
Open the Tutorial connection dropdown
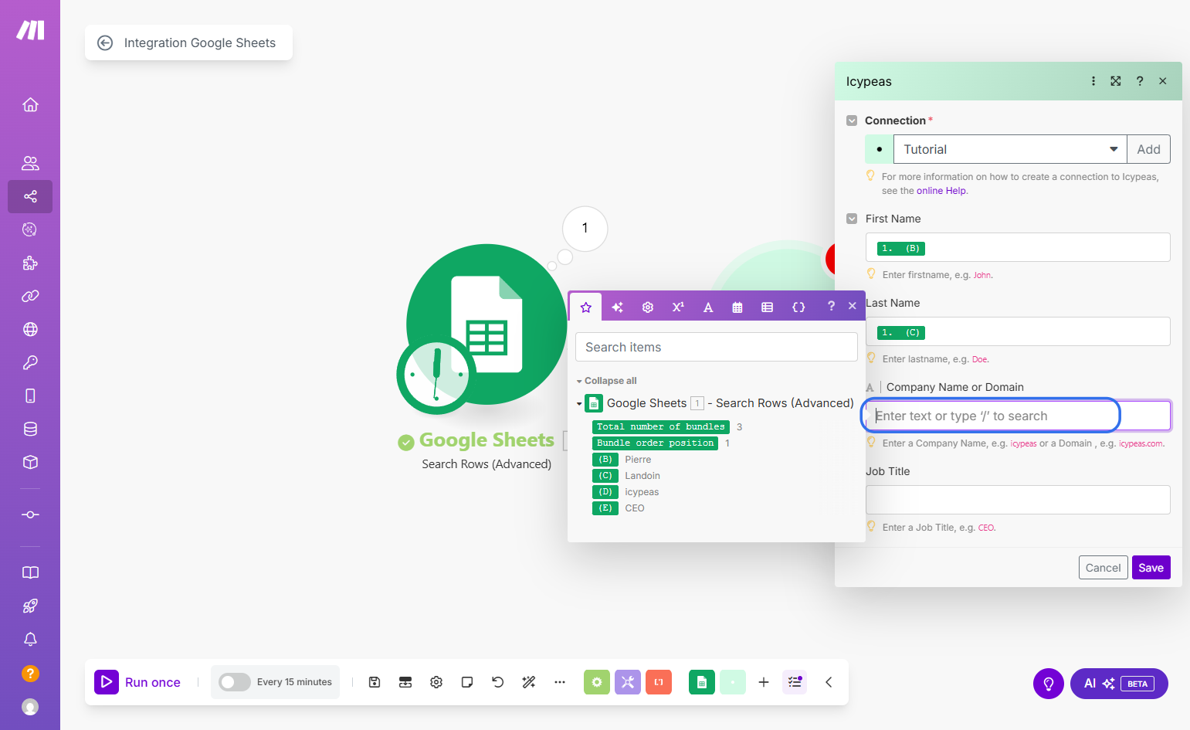point(1010,149)
